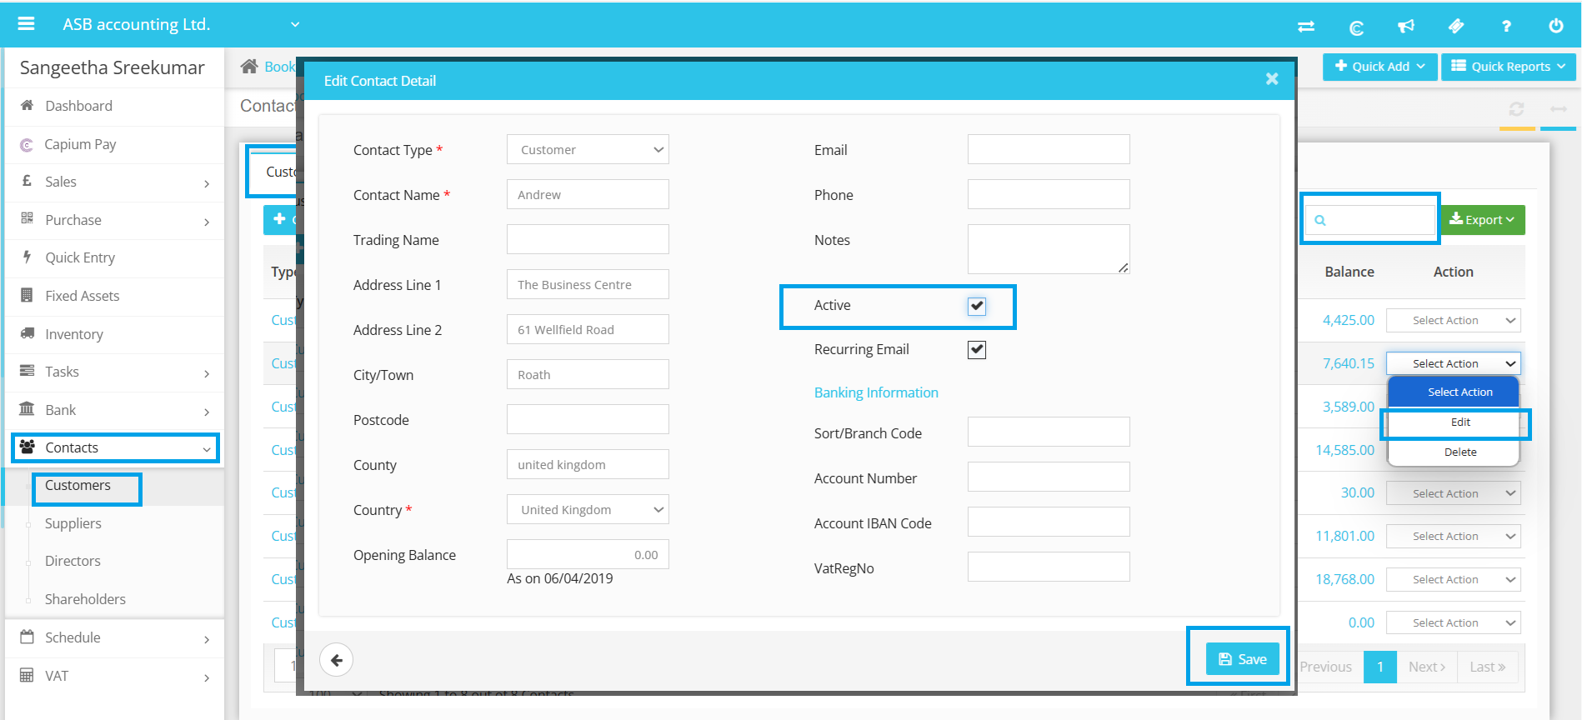Click the 14,585.00 balance link

tap(1344, 450)
